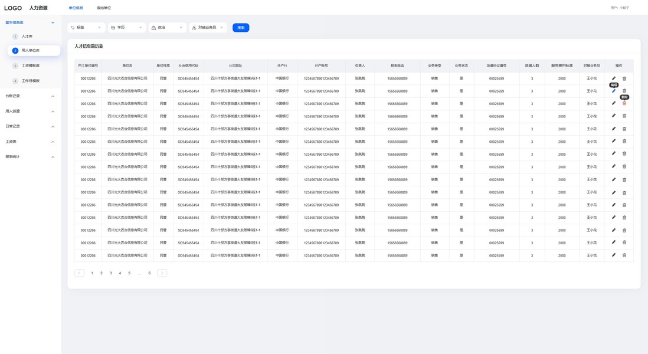Click the edit pencil in the seventh table row
648x354 pixels.
coord(614,153)
